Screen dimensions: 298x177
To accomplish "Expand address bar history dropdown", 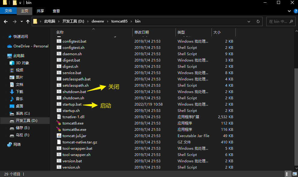I will [x=249, y=22].
